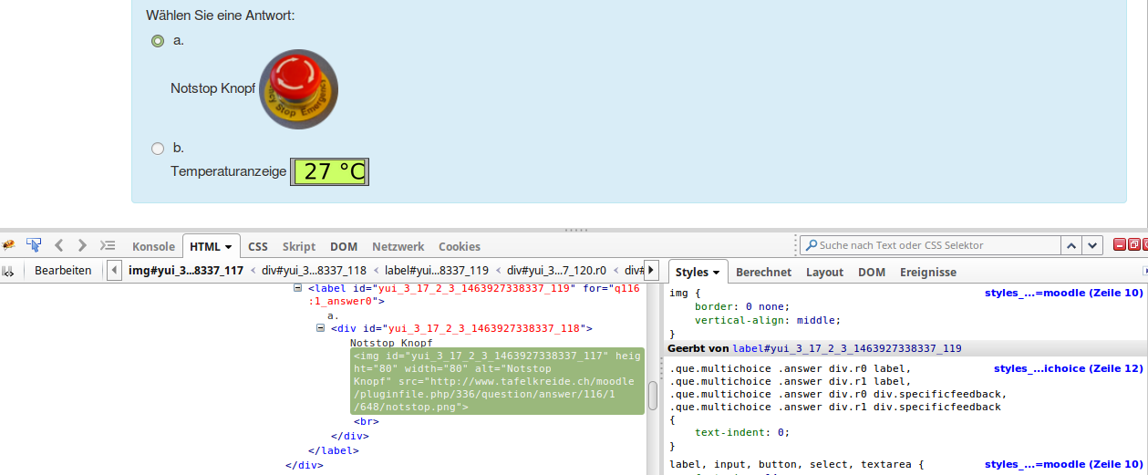This screenshot has height=475, width=1148.
Task: Open the Styles tab dropdown arrow
Action: click(x=717, y=273)
